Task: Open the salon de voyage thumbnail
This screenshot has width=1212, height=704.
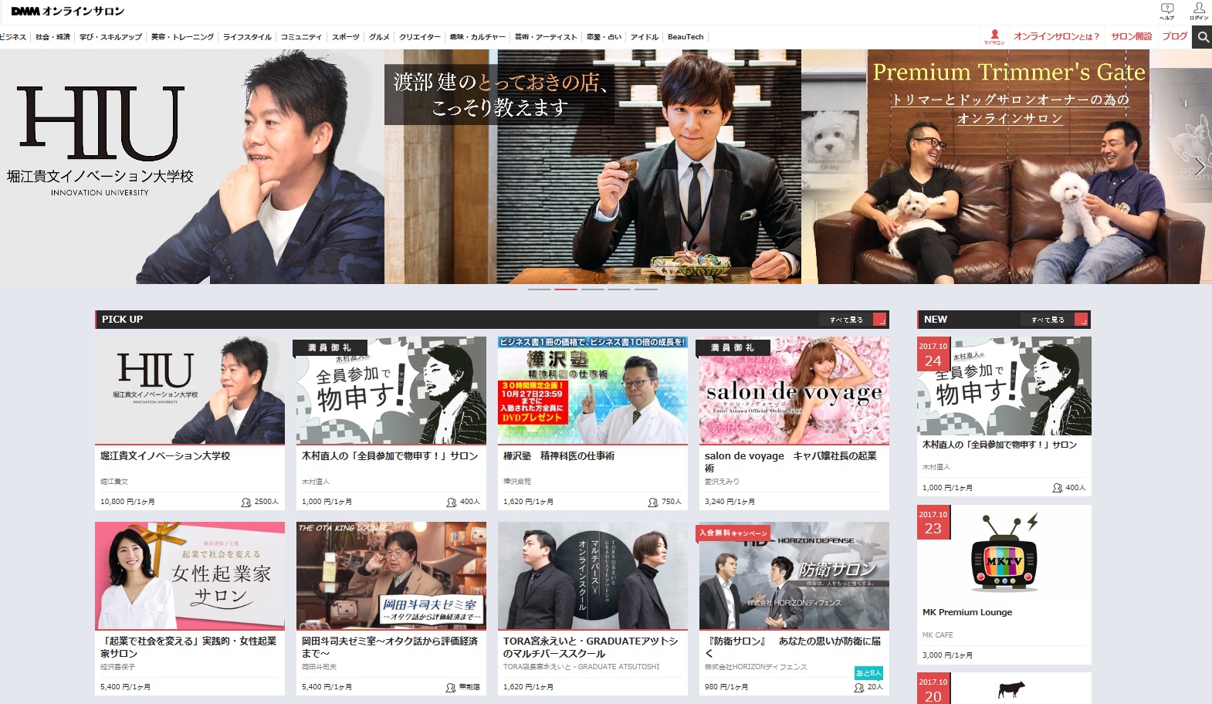Action: (x=794, y=391)
